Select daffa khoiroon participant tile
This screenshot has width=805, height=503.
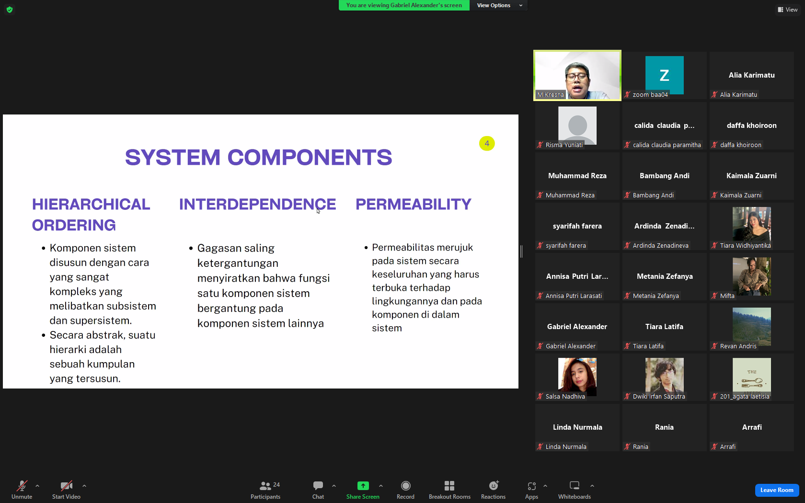point(751,126)
